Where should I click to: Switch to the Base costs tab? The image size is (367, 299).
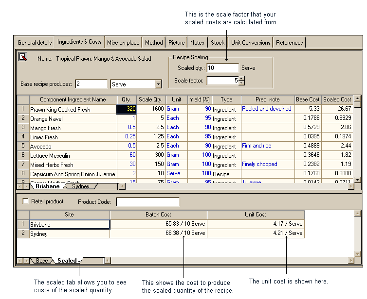(42, 261)
